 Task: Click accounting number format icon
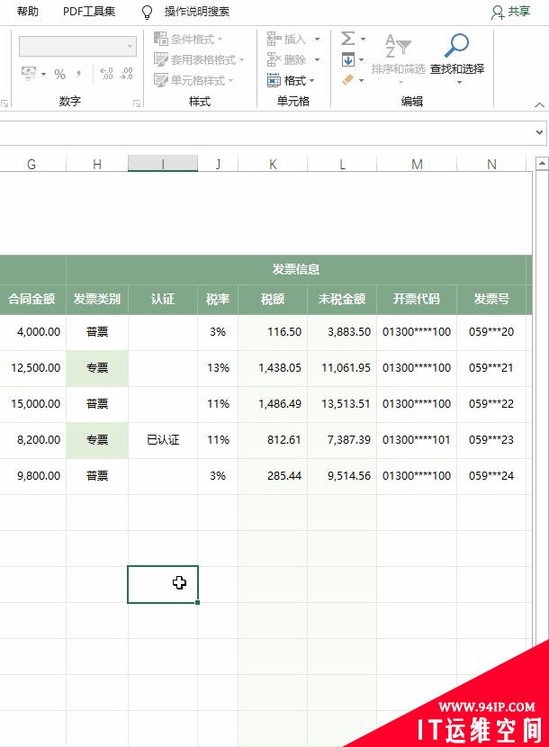(x=29, y=74)
